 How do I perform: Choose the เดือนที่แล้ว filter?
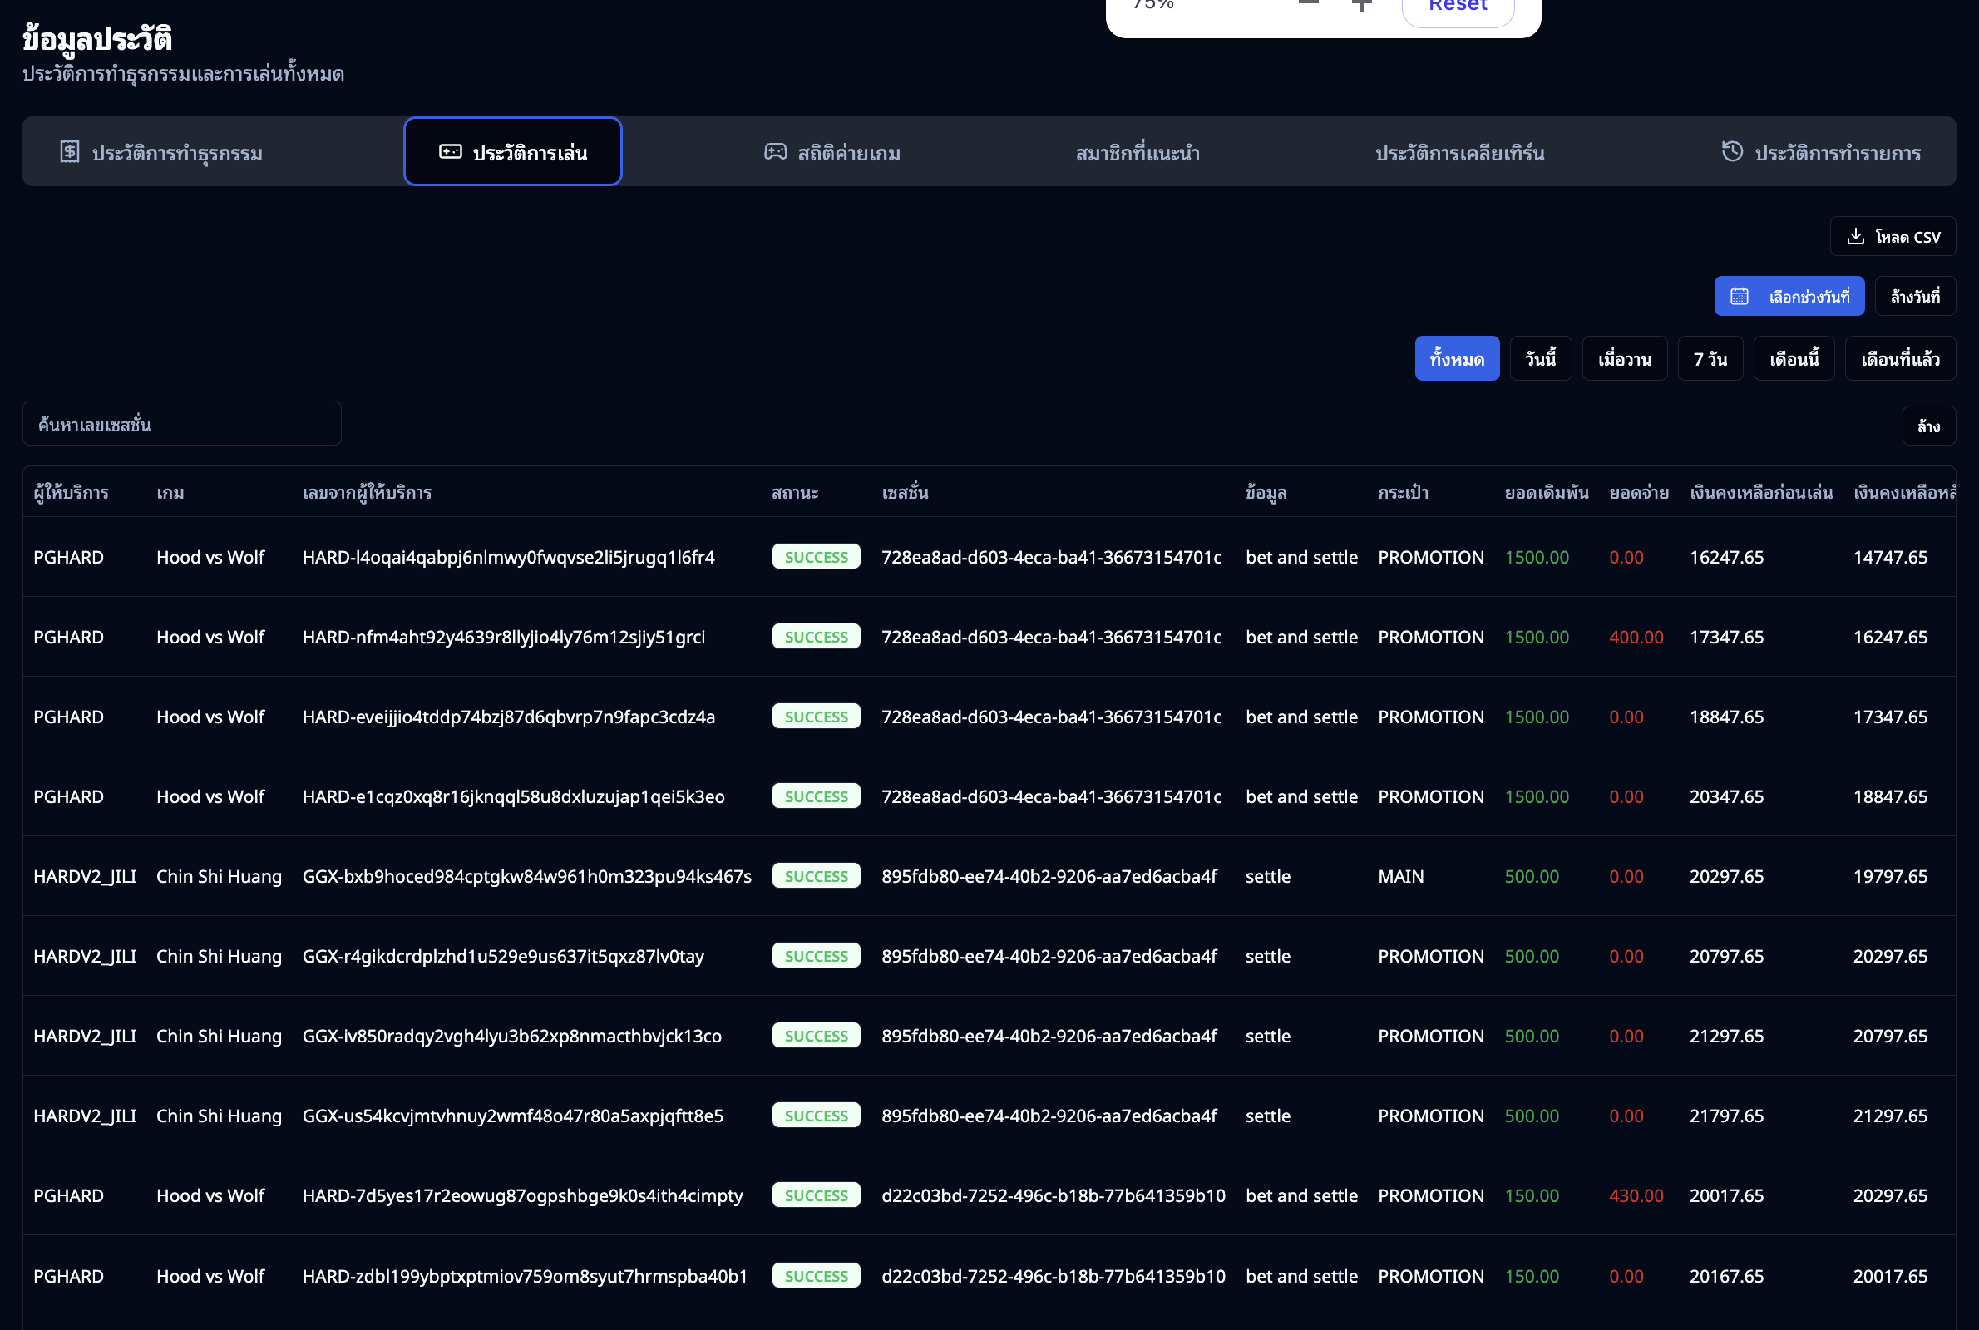pos(1899,359)
